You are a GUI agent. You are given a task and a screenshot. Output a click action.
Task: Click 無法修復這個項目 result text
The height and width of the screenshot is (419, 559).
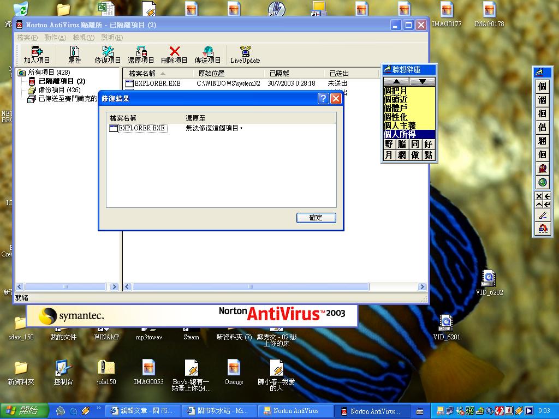click(214, 128)
